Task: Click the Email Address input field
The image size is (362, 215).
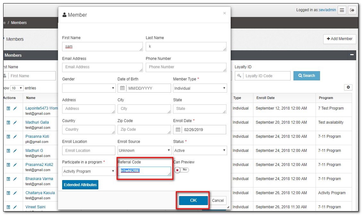Action: pyautogui.click(x=102, y=67)
